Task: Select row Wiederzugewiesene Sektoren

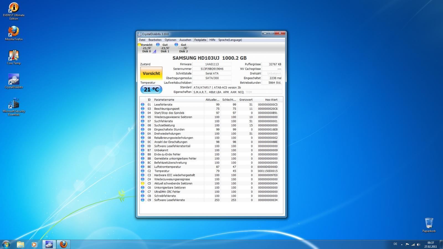Action: (x=209, y=117)
